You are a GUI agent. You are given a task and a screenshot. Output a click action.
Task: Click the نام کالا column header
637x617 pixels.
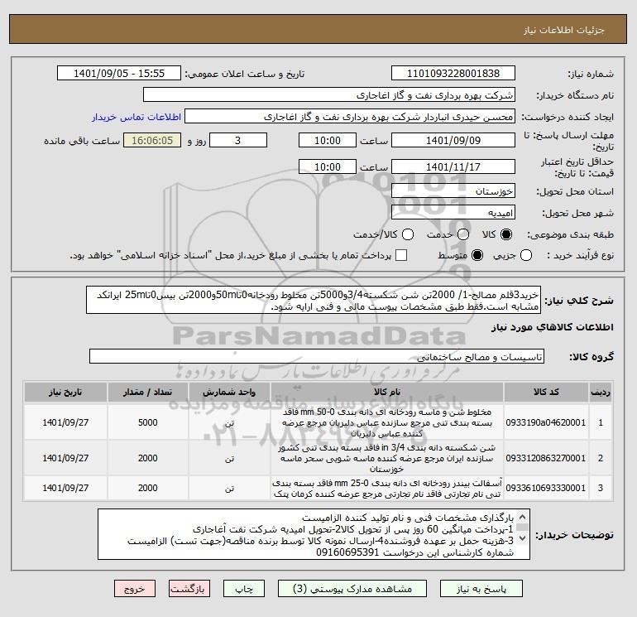click(387, 392)
